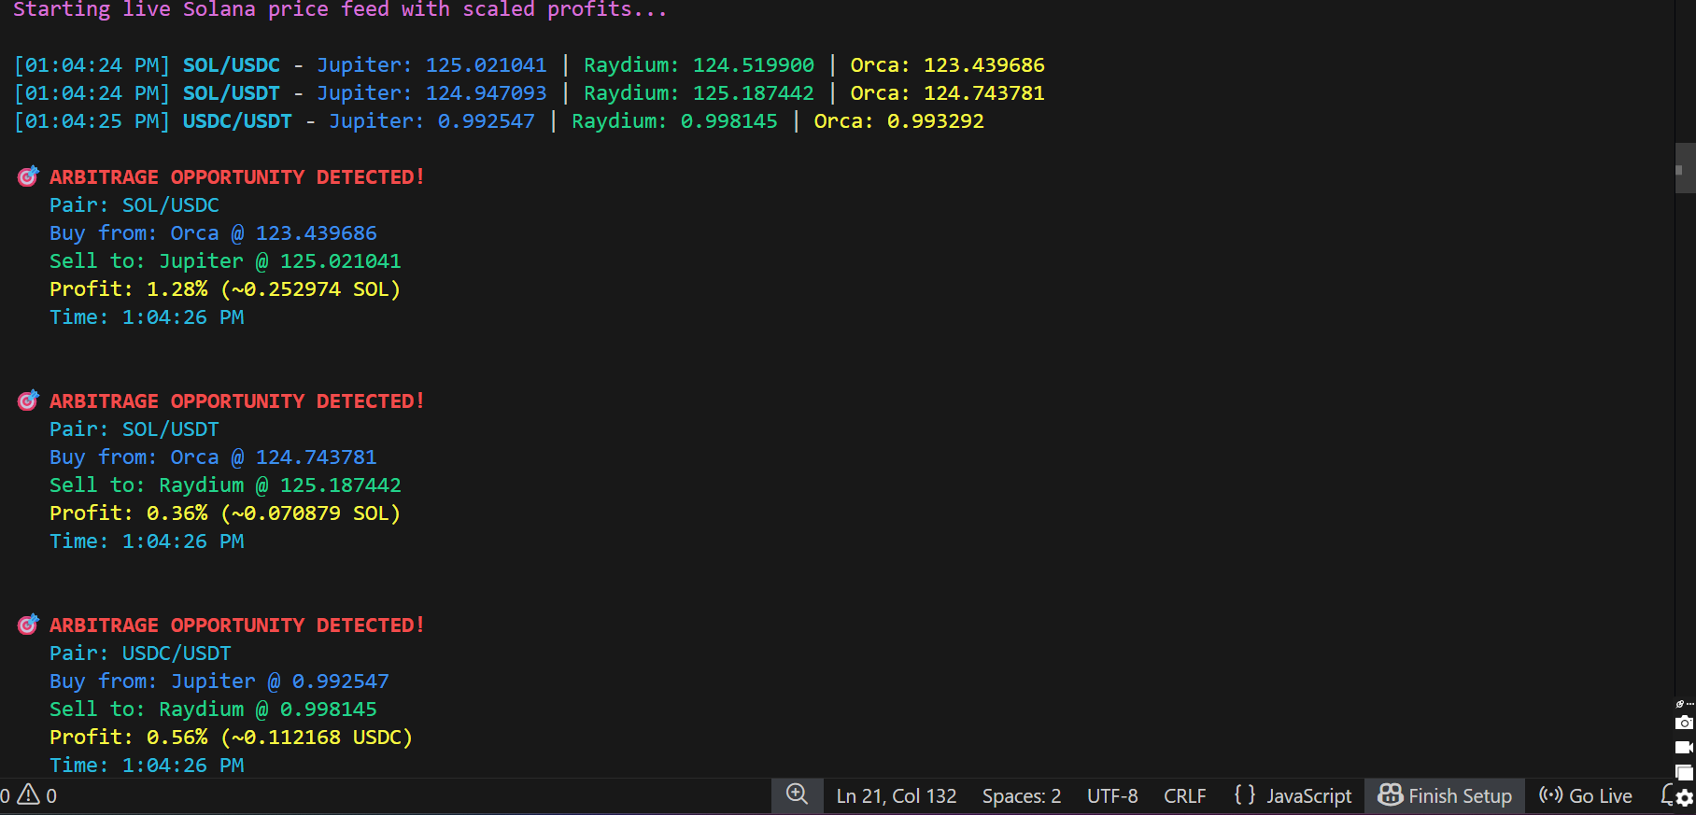Screen dimensions: 1696x815
Task: Click Raydium price 124.519900 in feed row
Action: pyautogui.click(x=754, y=65)
